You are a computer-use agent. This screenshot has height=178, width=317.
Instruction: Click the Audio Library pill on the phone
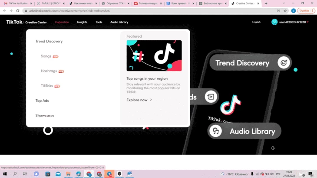[x=244, y=131]
